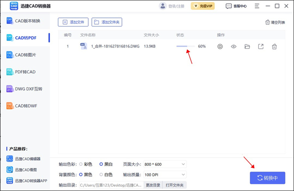Click the 客服中心 chat bubble icon
This screenshot has width=294, height=191.
[x=229, y=6]
